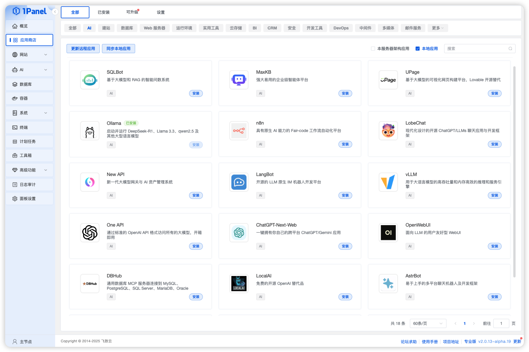Open the New API app icon

click(90, 182)
